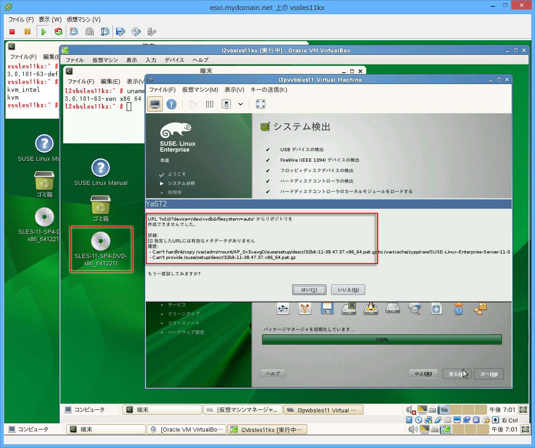Viewport: 535px width, 448px height.
Task: Click the 中止(R) abort button
Action: 423,374
